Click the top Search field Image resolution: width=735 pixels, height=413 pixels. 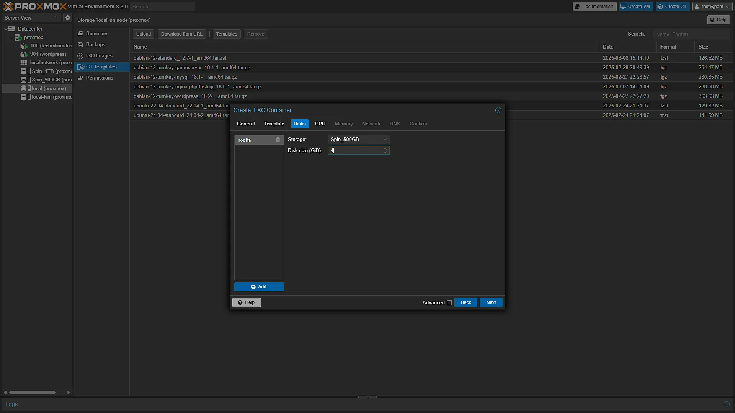pos(162,7)
